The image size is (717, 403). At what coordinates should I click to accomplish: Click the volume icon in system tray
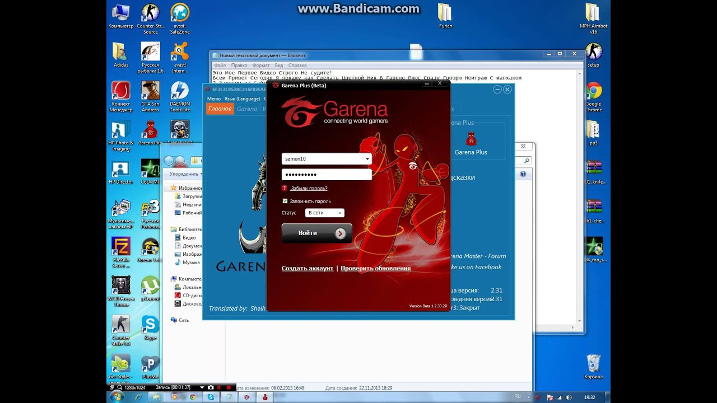pos(569,397)
